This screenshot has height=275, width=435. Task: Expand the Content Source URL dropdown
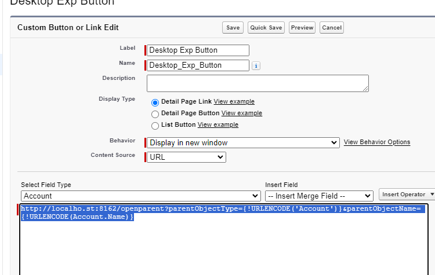coord(186,157)
